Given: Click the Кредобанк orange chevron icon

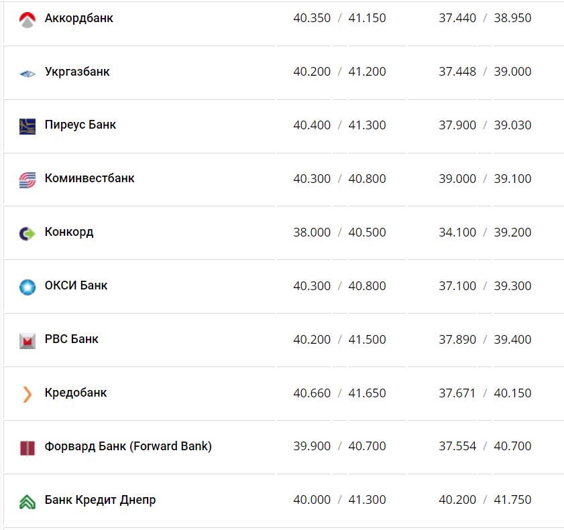Looking at the screenshot, I should click(27, 394).
